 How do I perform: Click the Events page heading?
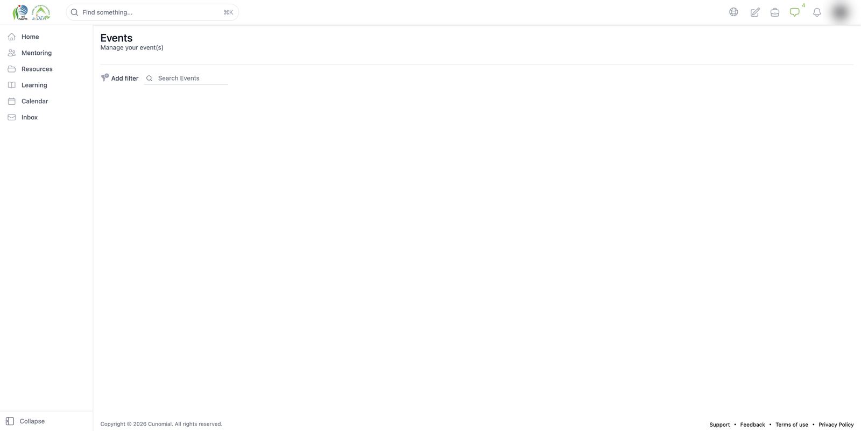[116, 38]
